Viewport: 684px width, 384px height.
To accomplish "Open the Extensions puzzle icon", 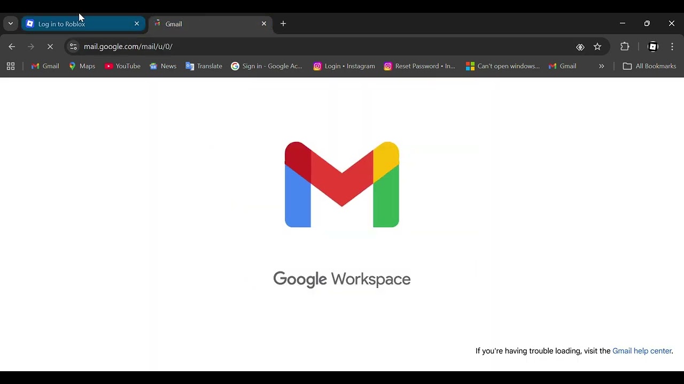I will click(625, 47).
